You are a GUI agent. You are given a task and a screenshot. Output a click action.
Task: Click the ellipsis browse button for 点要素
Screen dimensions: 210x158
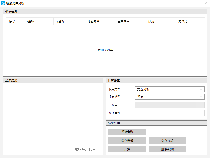pos(200,105)
